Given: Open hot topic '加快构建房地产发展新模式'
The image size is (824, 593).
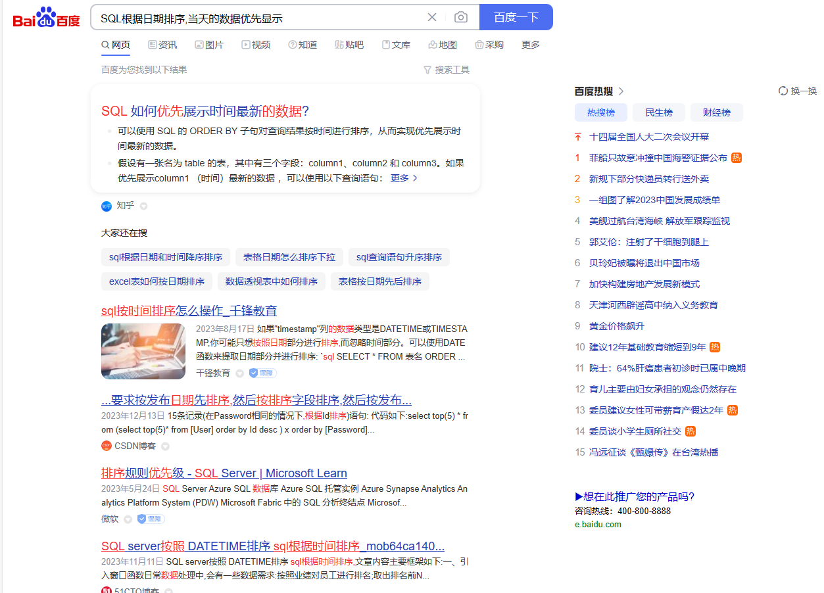Looking at the screenshot, I should pos(644,284).
